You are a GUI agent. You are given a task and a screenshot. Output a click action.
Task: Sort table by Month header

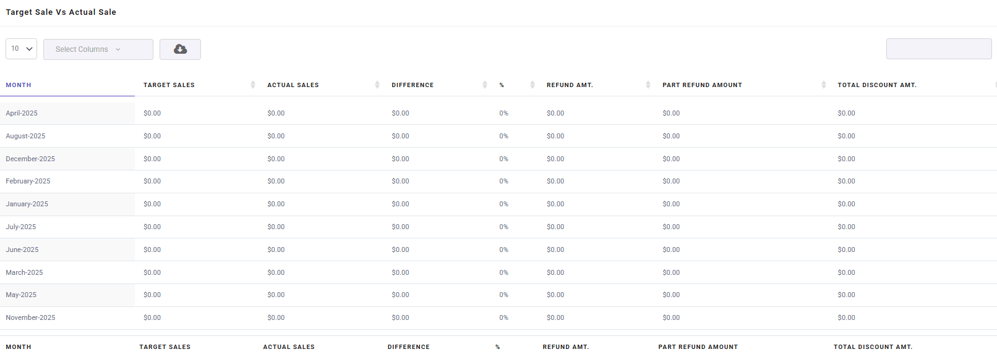19,85
